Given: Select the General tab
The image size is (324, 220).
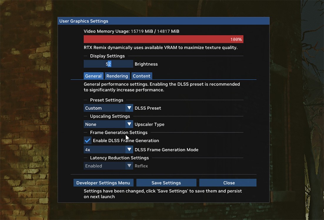Looking at the screenshot, I should click(93, 76).
